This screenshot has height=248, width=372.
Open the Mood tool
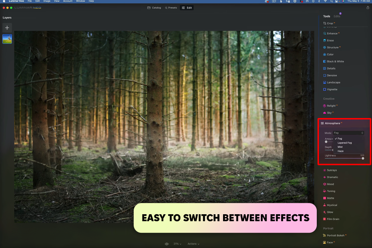328,184
